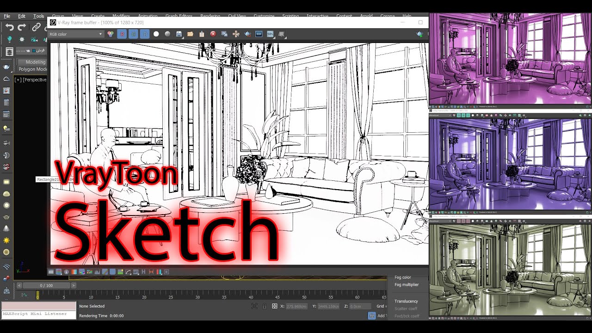Image resolution: width=592 pixels, height=333 pixels.
Task: Save the rendered image in frame buffer
Action: [179, 34]
